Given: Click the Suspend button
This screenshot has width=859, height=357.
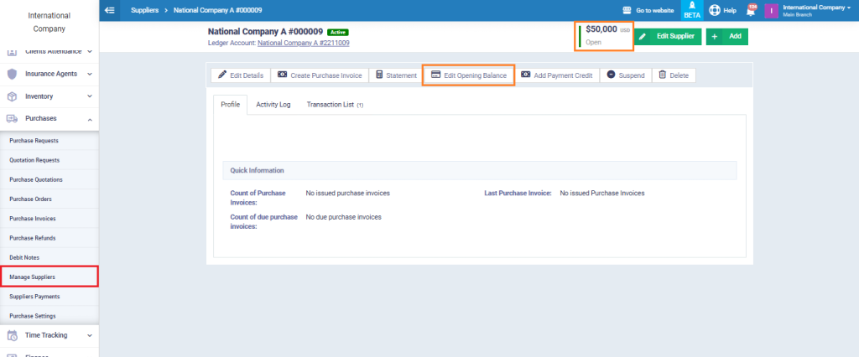Looking at the screenshot, I should tap(626, 75).
